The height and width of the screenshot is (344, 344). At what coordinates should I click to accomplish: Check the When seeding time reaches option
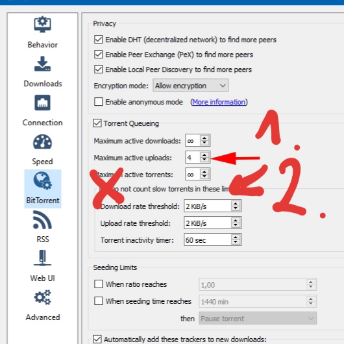click(x=99, y=301)
